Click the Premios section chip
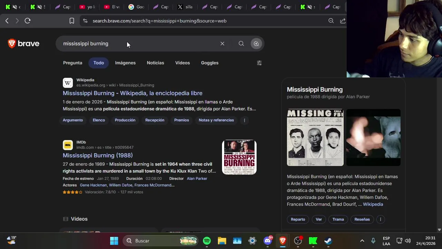 (182, 120)
